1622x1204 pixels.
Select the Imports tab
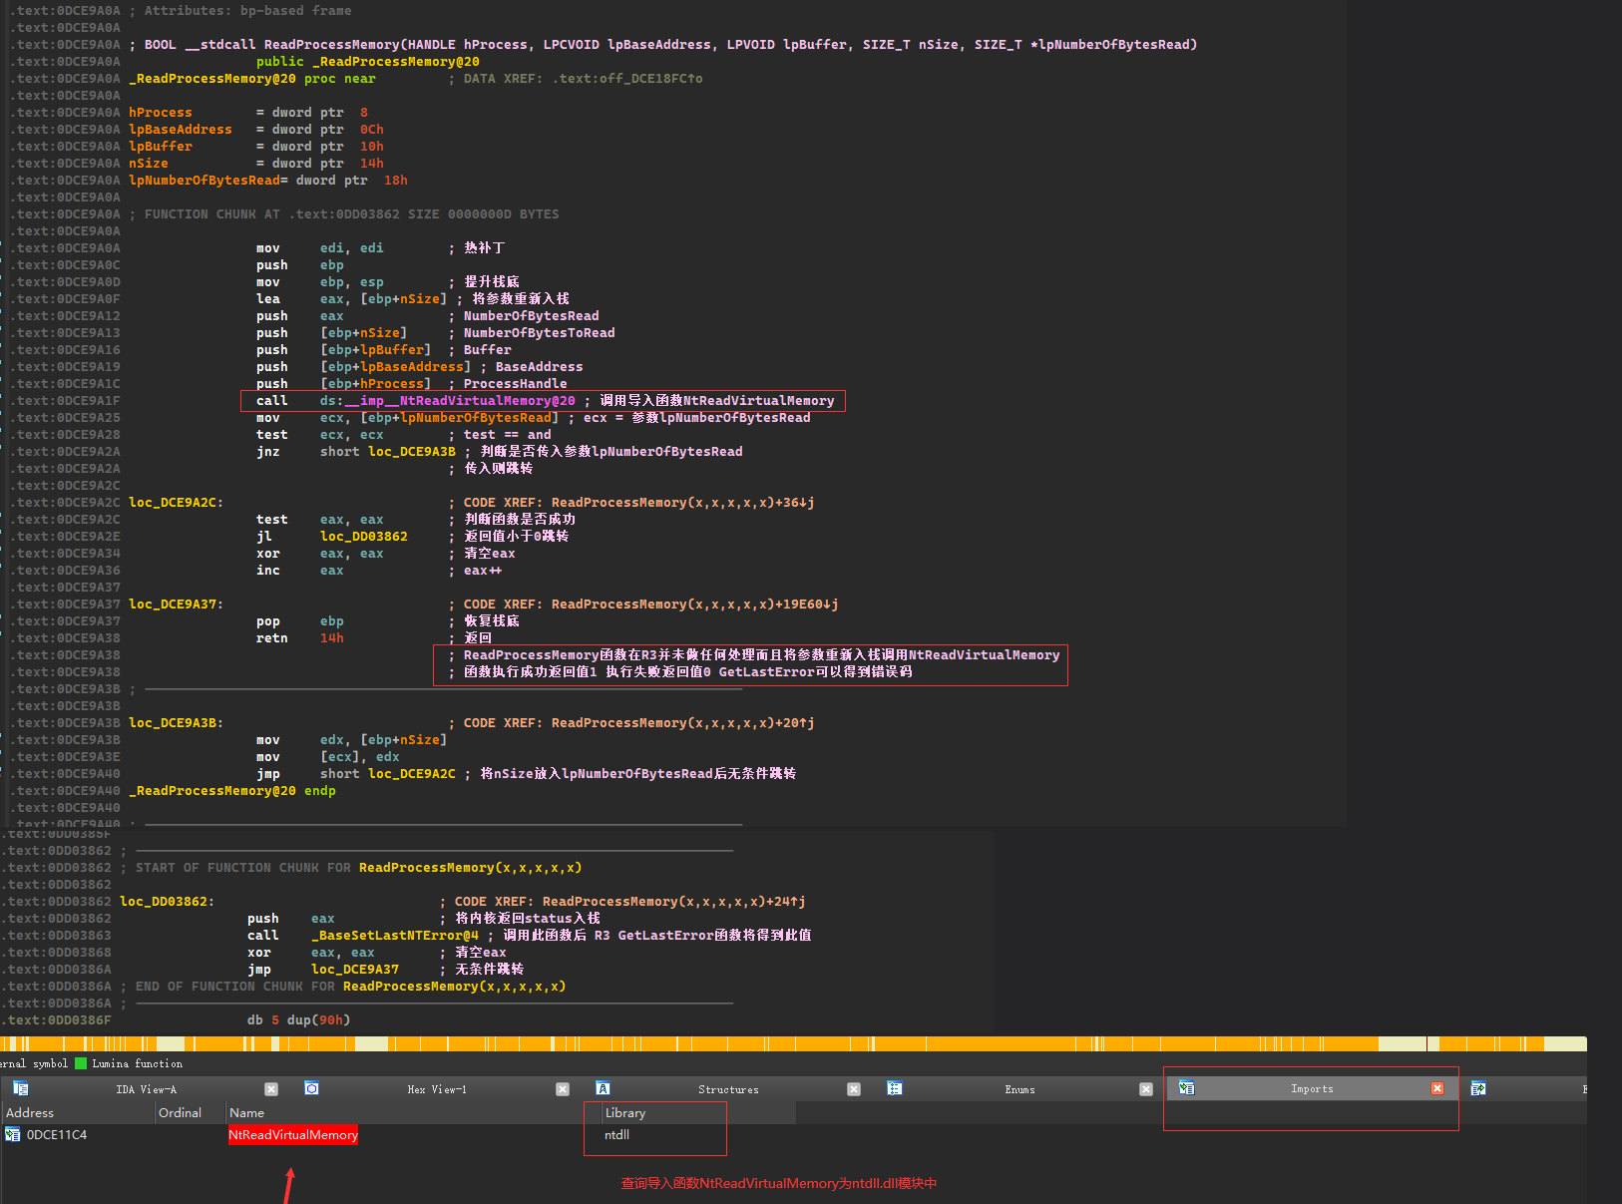click(1312, 1089)
